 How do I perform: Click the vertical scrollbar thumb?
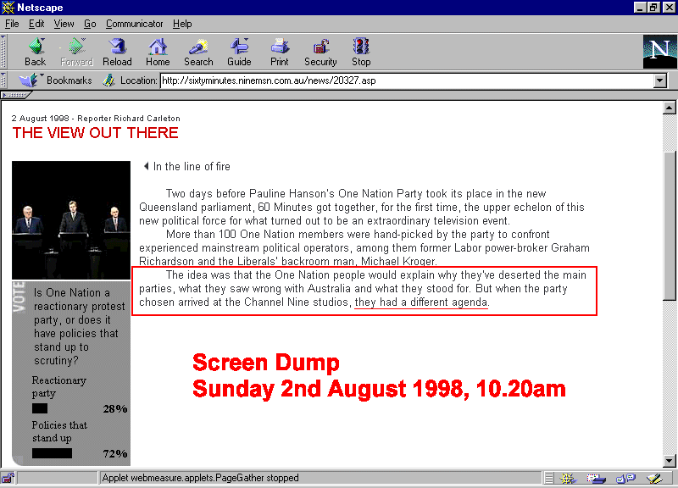coord(669,225)
